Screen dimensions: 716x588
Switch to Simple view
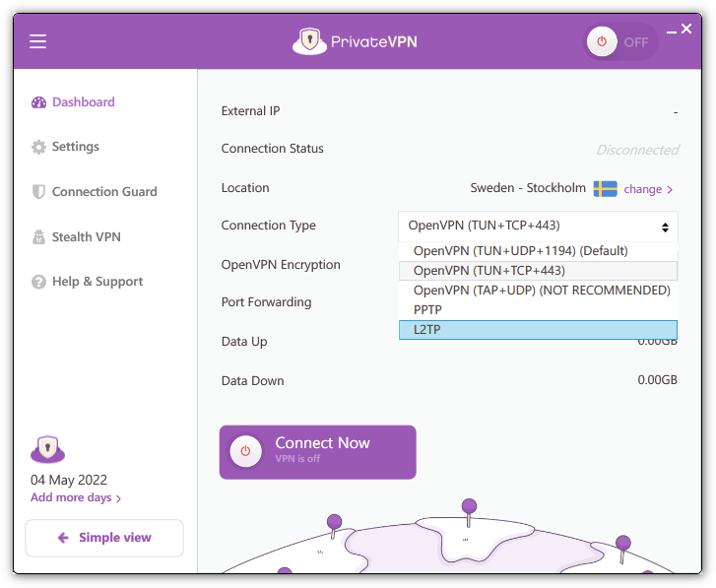pyautogui.click(x=104, y=538)
